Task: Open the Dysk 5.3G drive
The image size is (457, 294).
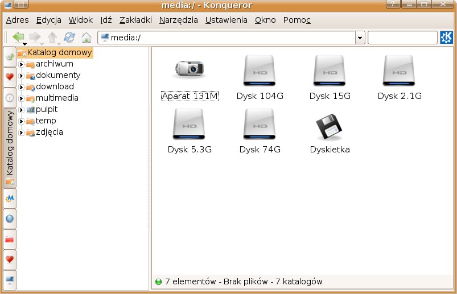Action: coord(190,131)
